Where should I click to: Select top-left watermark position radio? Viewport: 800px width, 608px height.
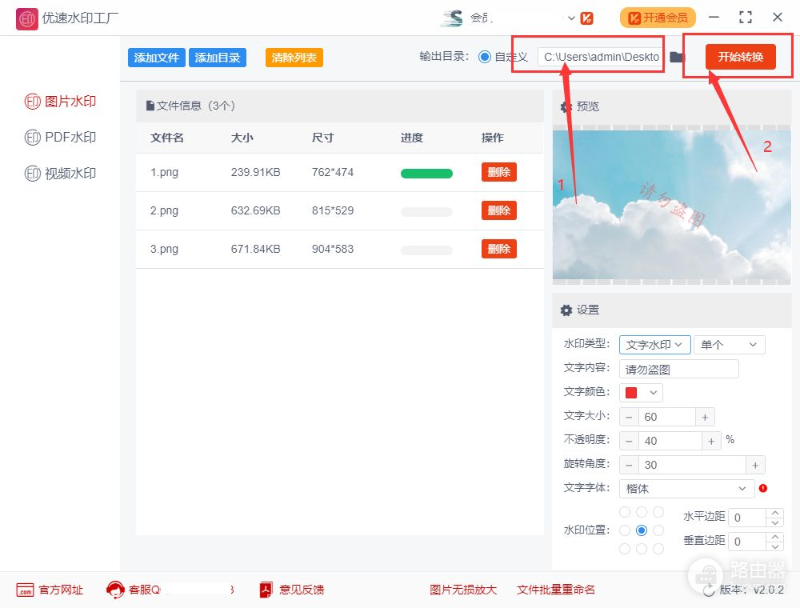[625, 512]
